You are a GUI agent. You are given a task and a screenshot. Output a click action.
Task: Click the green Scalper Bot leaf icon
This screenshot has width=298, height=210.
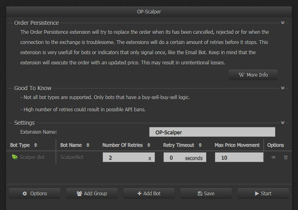[x=15, y=157]
